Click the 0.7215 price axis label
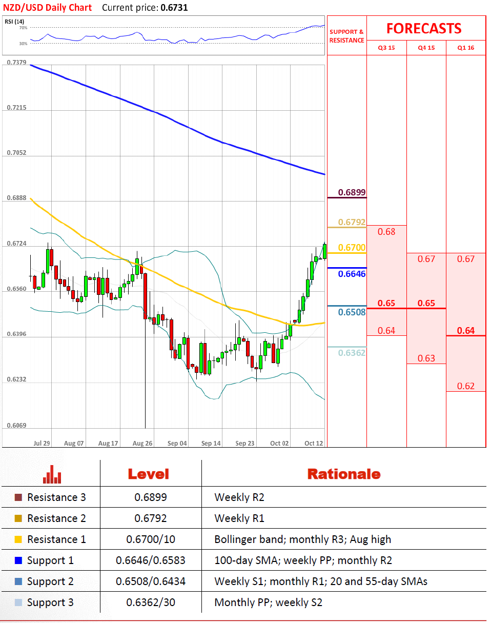491x623 pixels. 16,108
